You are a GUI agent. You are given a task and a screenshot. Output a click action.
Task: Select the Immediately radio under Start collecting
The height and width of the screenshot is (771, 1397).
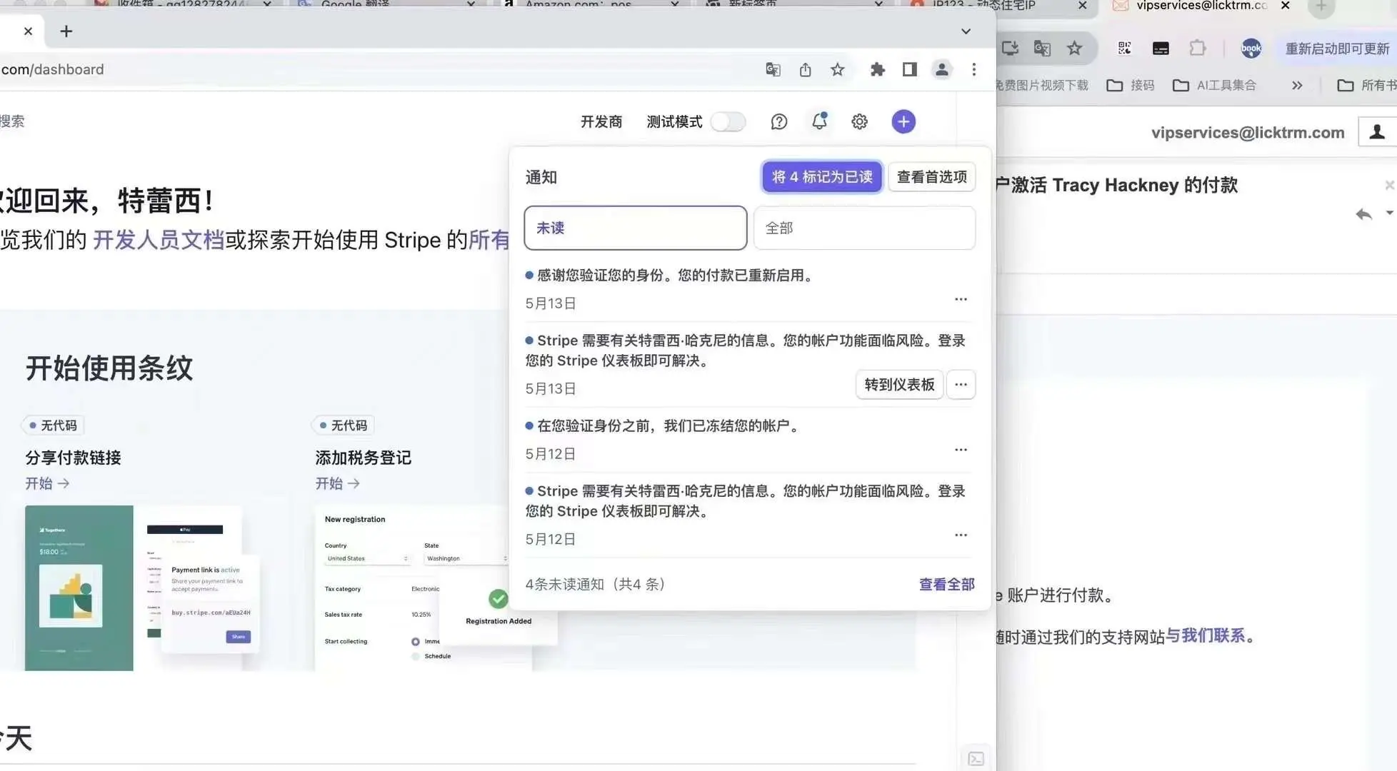pos(416,642)
